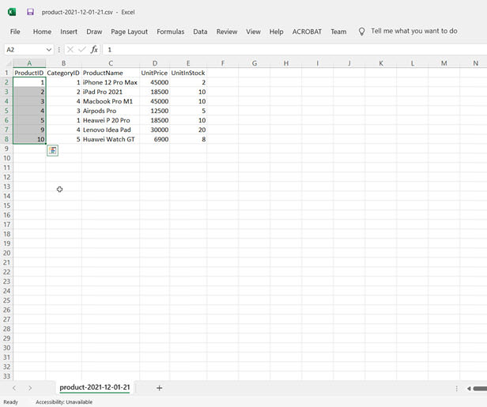Open the Page Layout tab

pos(129,32)
